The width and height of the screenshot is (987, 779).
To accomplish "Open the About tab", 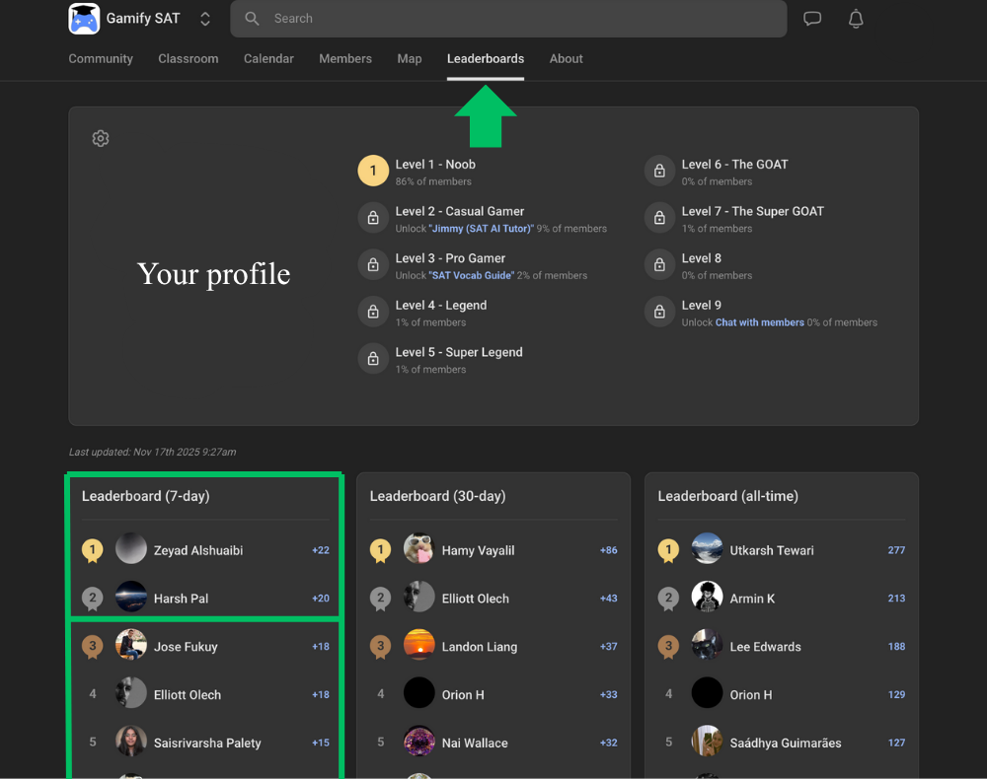I will pos(566,59).
